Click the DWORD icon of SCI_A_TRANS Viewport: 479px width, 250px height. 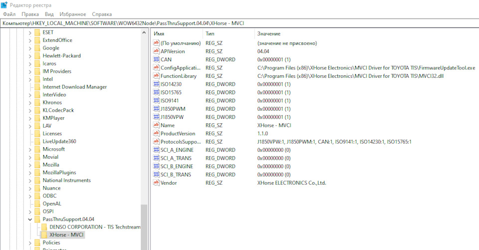click(x=156, y=158)
